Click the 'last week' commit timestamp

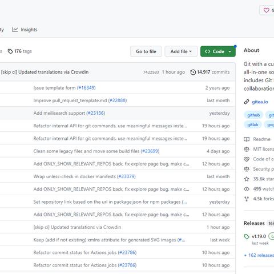click(x=220, y=240)
